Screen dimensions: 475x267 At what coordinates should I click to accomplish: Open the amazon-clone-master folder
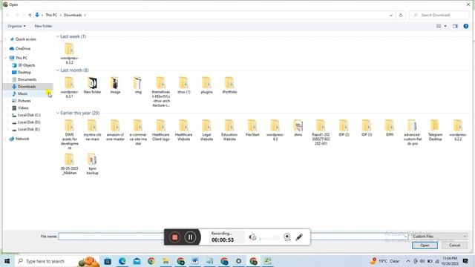[115, 130]
